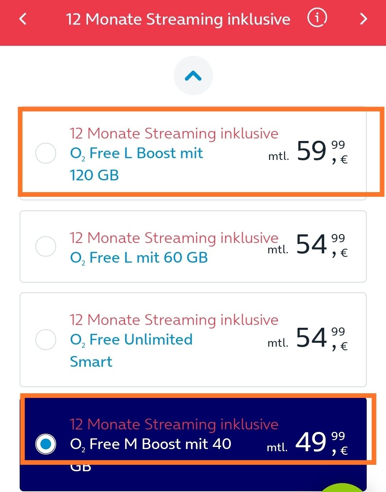386x492 pixels.
Task: Choose the O2 Free L Boost mit 120 GB name
Action: coord(137,164)
